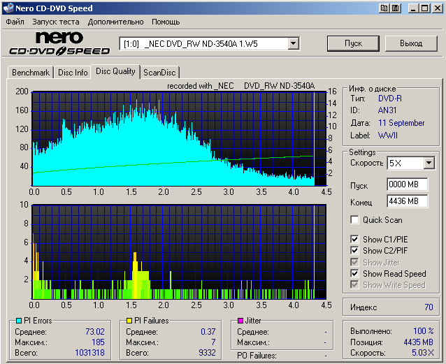Switch to the Benchmark tab

(x=31, y=72)
